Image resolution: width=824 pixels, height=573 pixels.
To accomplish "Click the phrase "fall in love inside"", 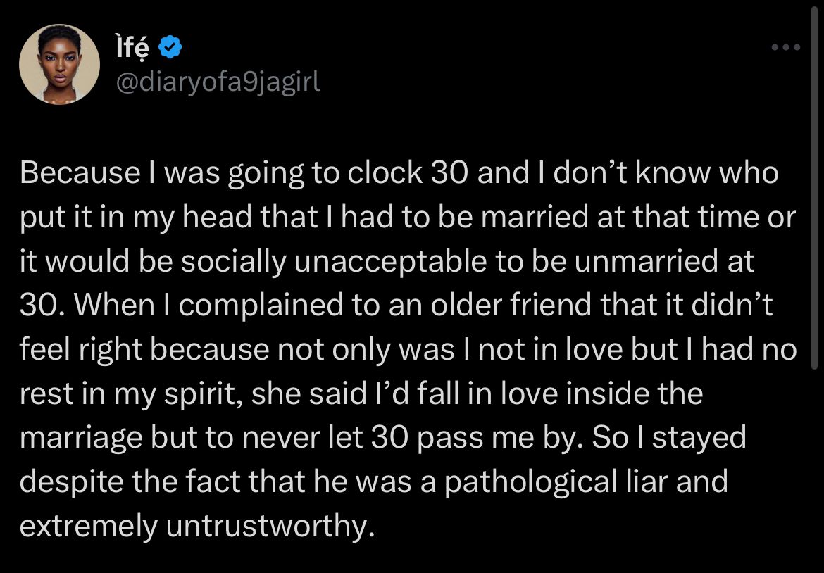I will pyautogui.click(x=537, y=394).
